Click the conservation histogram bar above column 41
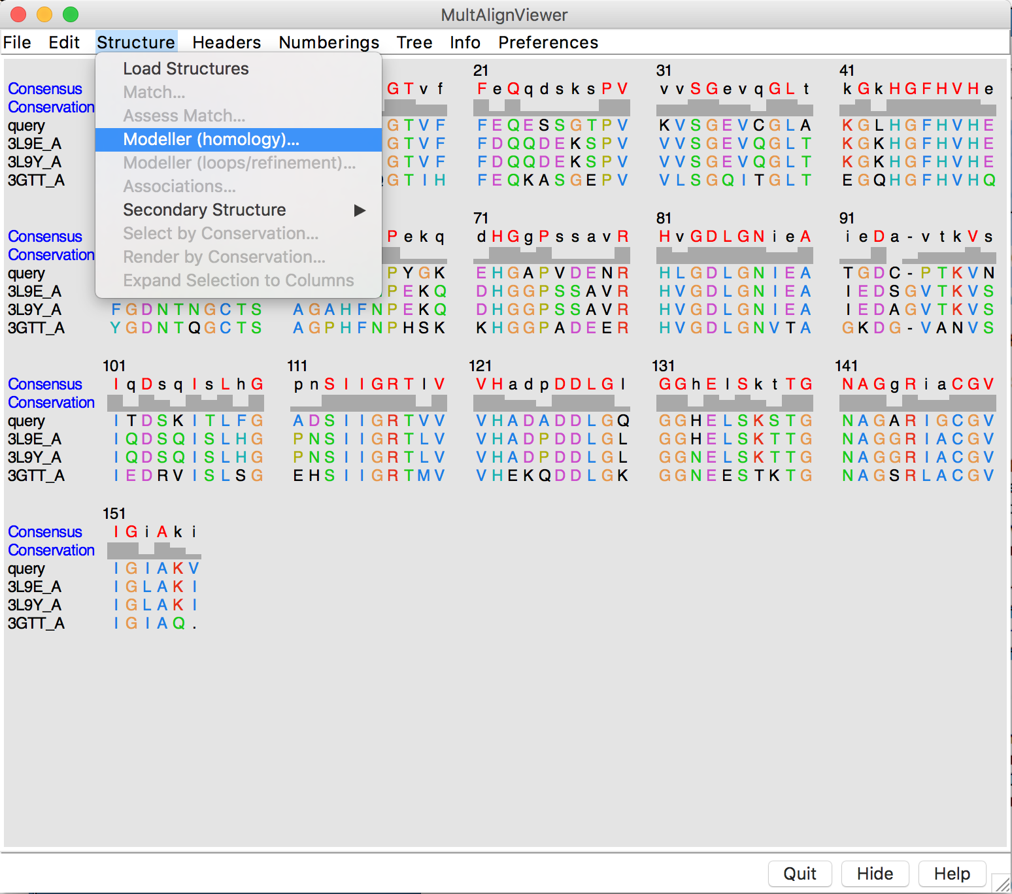Screen dimensions: 1012x894 (847, 110)
